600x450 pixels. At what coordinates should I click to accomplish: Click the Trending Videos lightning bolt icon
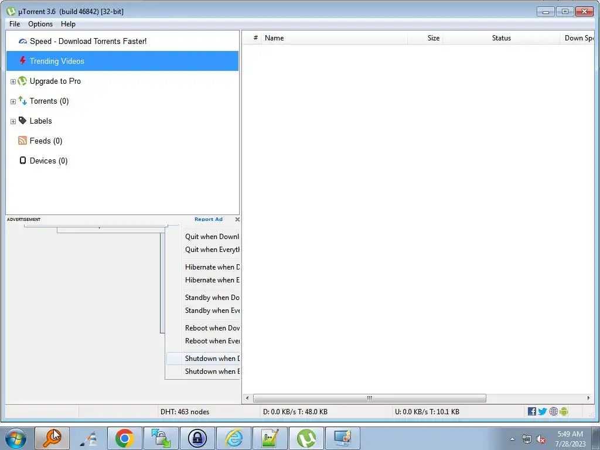pos(23,61)
